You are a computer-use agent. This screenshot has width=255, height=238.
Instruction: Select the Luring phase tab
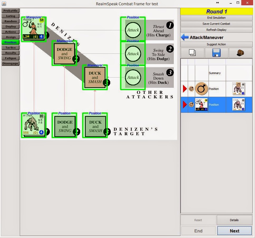(x=10, y=16)
